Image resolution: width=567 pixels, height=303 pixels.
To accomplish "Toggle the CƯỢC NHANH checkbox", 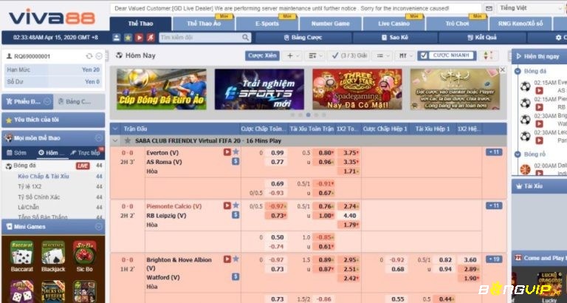I will point(425,55).
